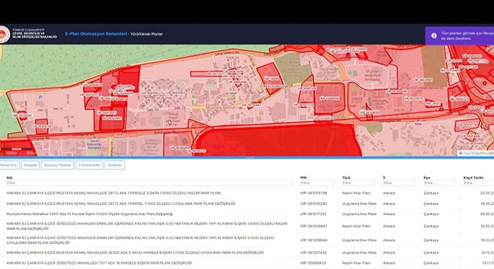Sort by the Türü column header
Image resolution: width=494 pixels, height=269 pixels.
pos(347,178)
